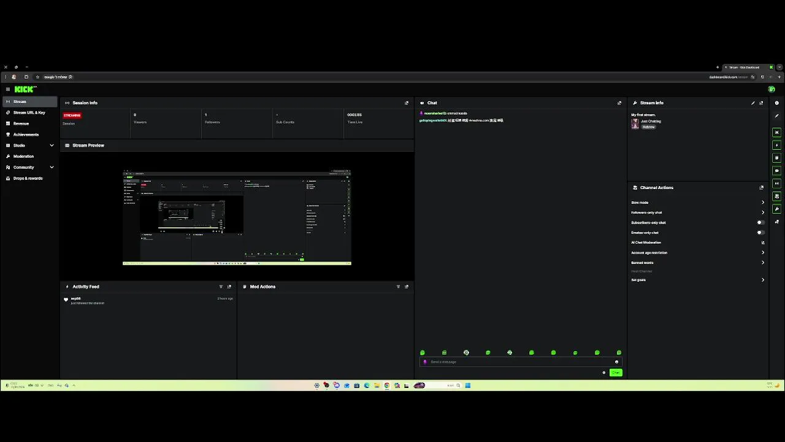Viewport: 785px width, 442px height.
Task: Click the pencil icon in the right rail
Action: (776, 116)
